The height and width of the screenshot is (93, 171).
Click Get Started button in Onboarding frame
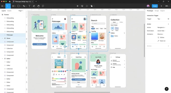(x=39, y=44)
